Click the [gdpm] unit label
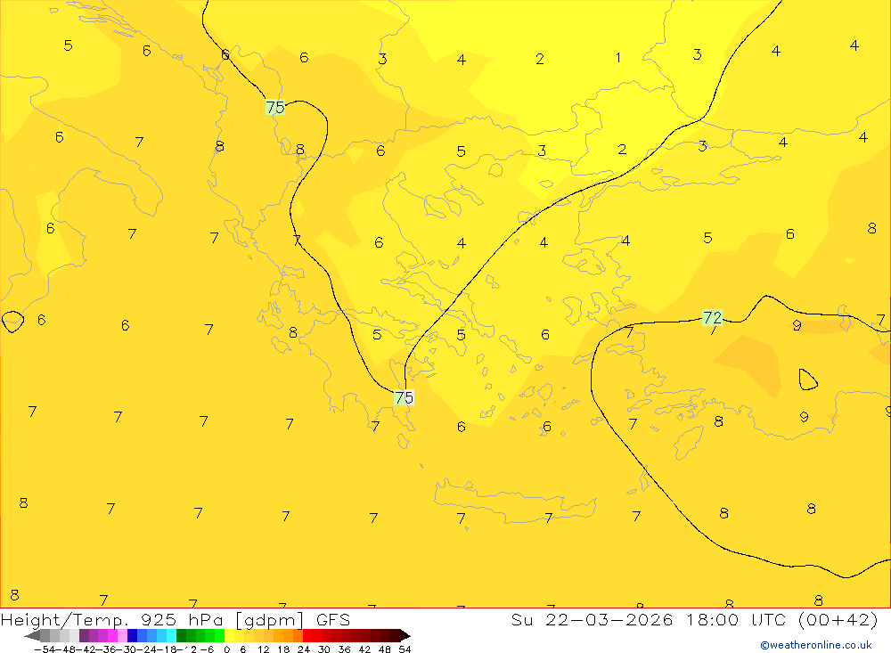This screenshot has height=653, width=891. click(269, 619)
